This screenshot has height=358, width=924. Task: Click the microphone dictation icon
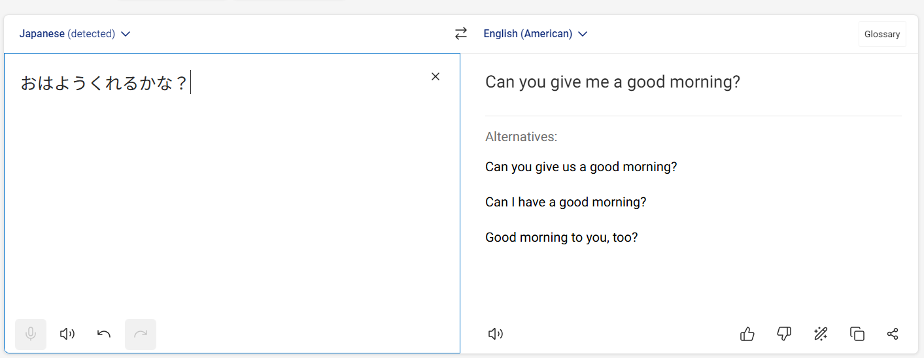pyautogui.click(x=31, y=334)
